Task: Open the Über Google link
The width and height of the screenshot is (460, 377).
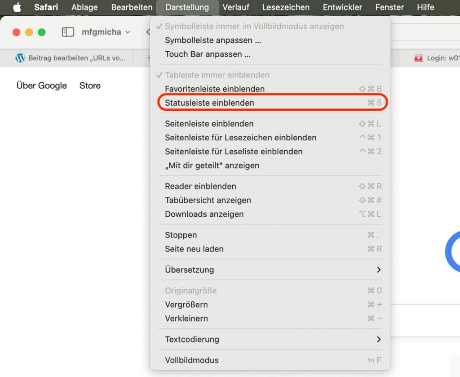Action: [x=42, y=85]
